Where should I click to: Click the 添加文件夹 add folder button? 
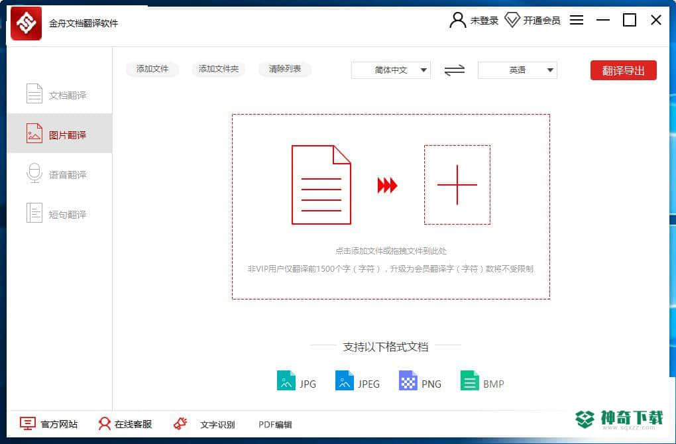(219, 69)
